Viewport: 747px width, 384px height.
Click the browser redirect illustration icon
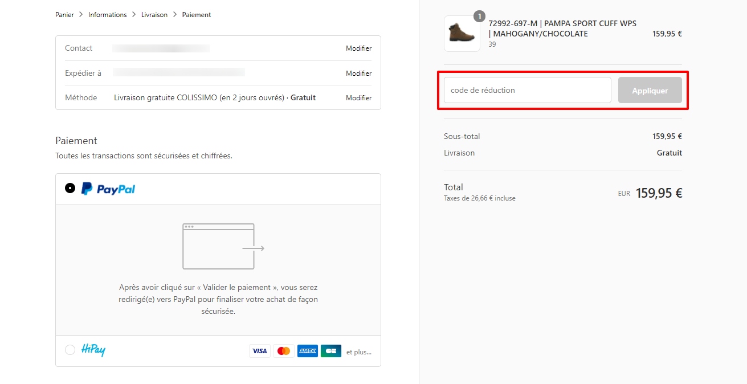point(223,246)
